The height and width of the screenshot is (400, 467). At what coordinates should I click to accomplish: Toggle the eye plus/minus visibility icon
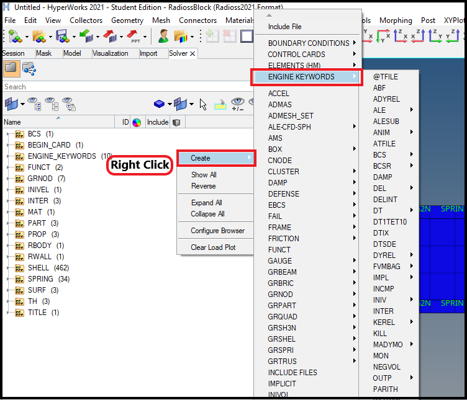point(238,104)
